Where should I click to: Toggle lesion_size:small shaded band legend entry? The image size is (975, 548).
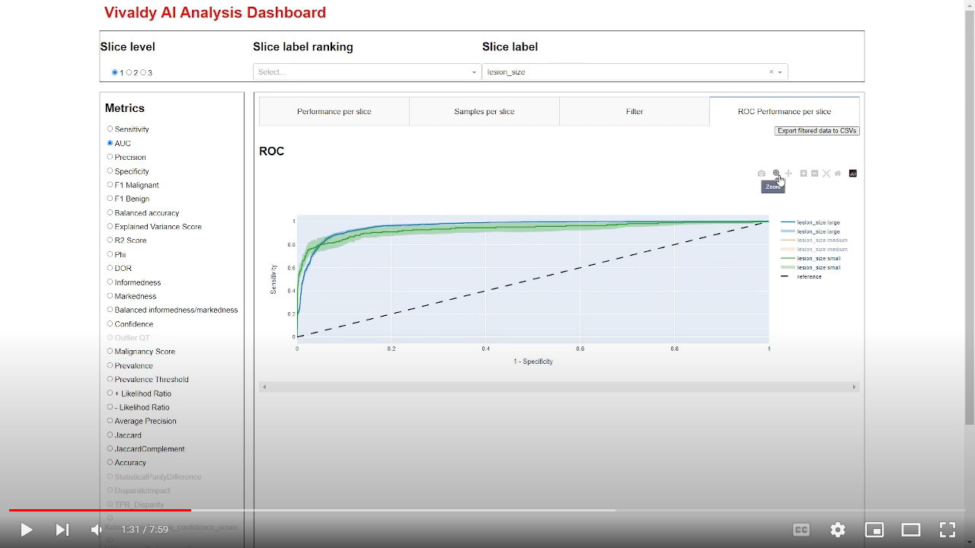pyautogui.click(x=810, y=267)
